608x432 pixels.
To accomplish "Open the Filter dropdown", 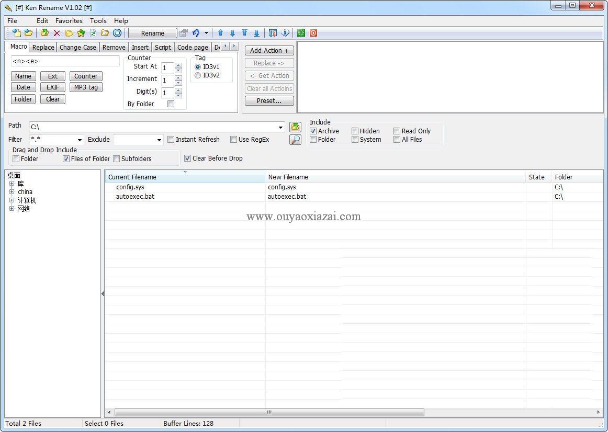I will [x=80, y=140].
